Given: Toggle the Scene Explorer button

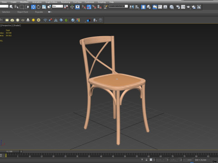Looking at the screenshot, I should 143,7.
